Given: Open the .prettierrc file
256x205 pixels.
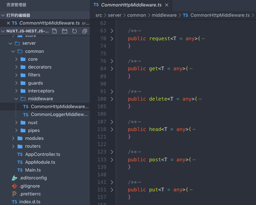Looking at the screenshot, I should [x=45, y=194].
